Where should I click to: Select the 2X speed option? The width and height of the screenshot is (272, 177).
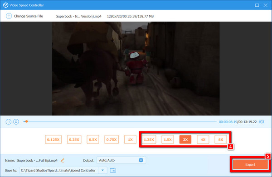(185, 140)
